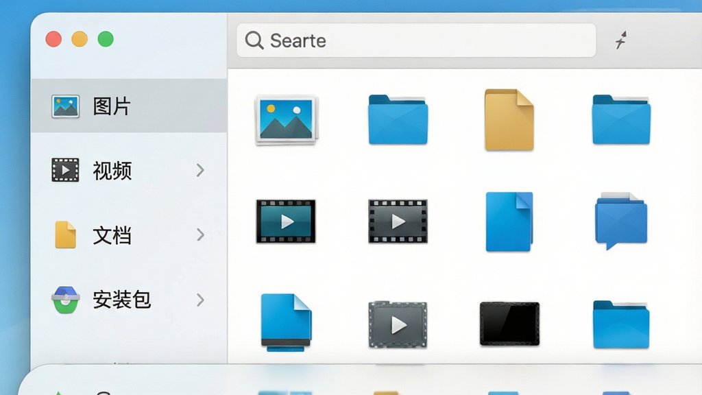Expand the 视频 chevron arrow

click(200, 170)
